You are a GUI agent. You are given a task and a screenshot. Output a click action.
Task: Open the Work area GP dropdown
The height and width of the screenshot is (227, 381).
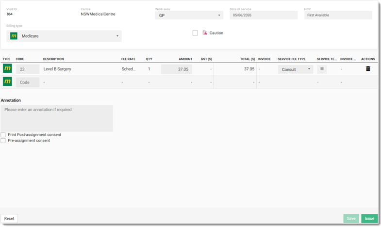pos(189,16)
